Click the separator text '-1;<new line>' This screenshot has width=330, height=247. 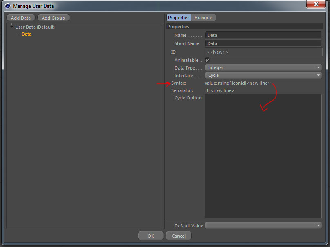[219, 90]
